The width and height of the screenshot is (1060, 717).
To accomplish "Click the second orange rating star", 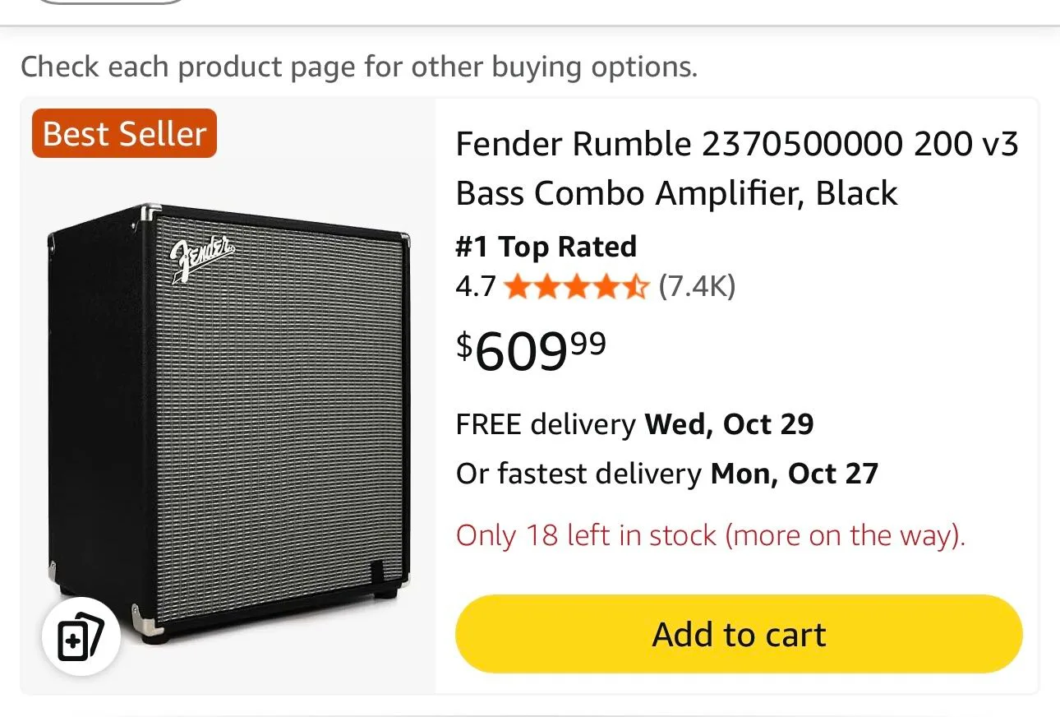I will (550, 287).
